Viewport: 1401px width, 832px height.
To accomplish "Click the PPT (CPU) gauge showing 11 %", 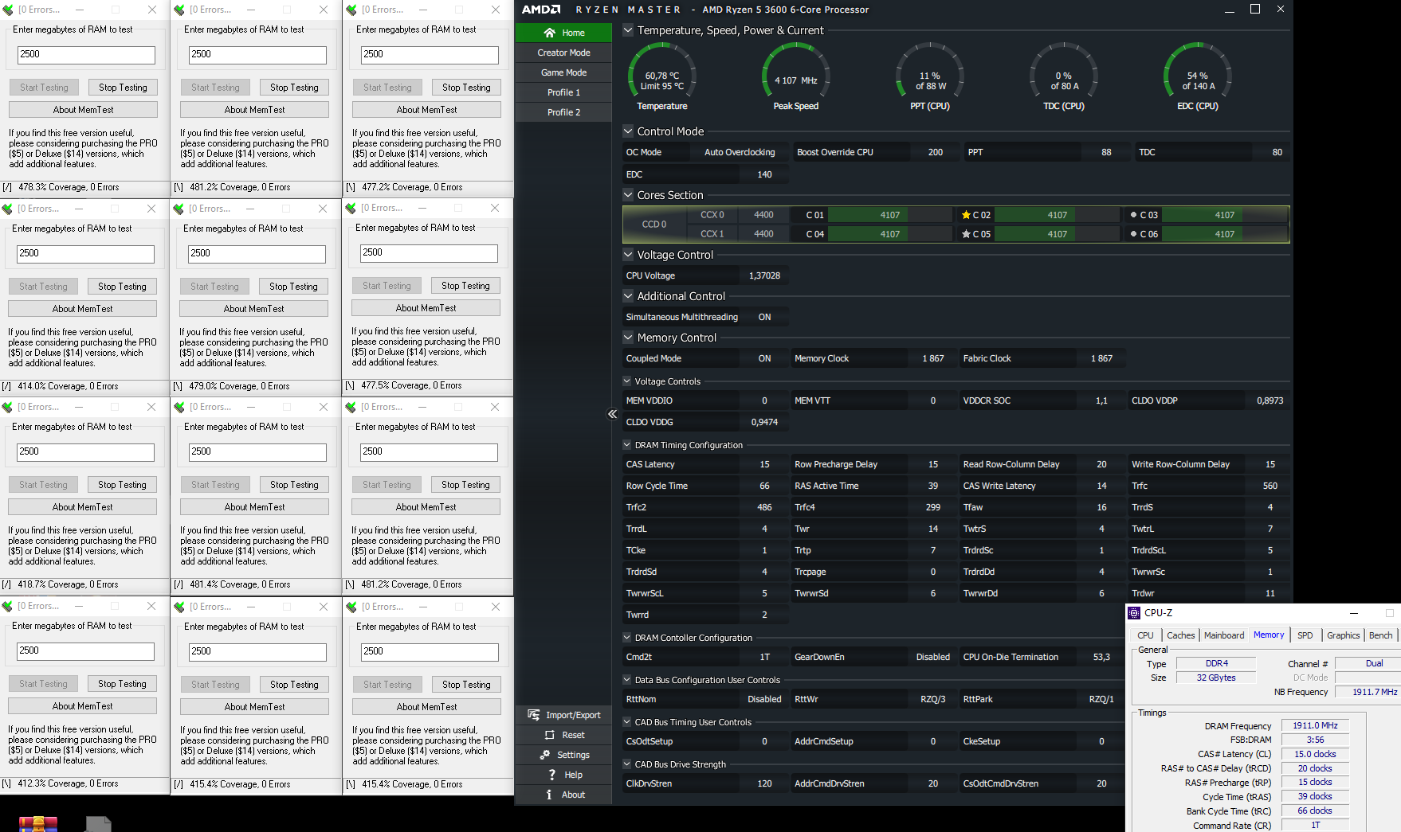I will (930, 76).
